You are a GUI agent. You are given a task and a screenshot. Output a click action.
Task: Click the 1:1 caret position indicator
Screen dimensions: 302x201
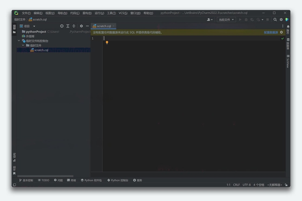pyautogui.click(x=229, y=185)
